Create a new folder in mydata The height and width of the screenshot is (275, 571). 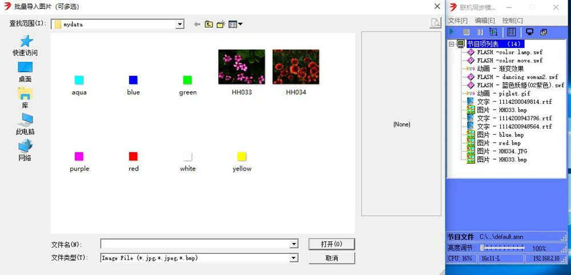(x=220, y=25)
